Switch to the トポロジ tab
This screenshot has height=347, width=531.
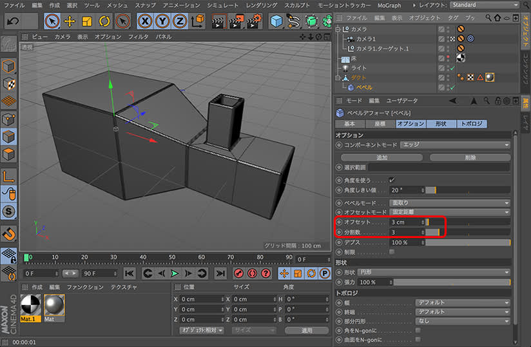click(472, 123)
